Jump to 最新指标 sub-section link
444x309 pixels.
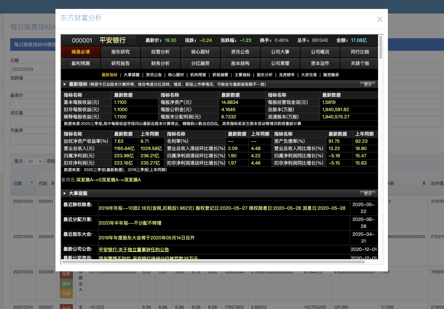click(x=110, y=75)
